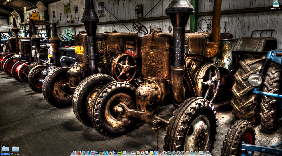Viewport: 282px width, 156px height.
Task: Open the documents stack in Dock
Action: click(x=201, y=153)
